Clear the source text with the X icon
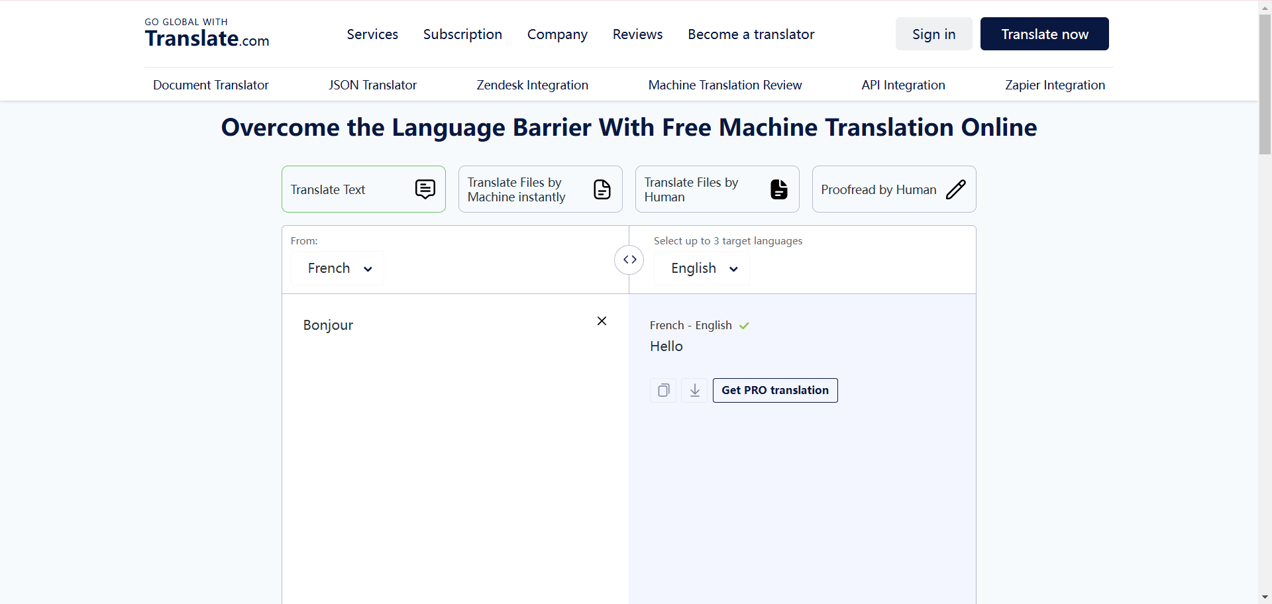 coord(602,321)
